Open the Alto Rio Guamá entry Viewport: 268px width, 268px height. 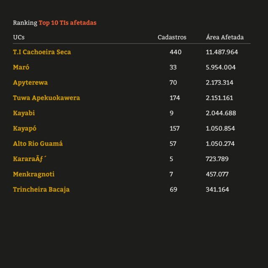[38, 144]
